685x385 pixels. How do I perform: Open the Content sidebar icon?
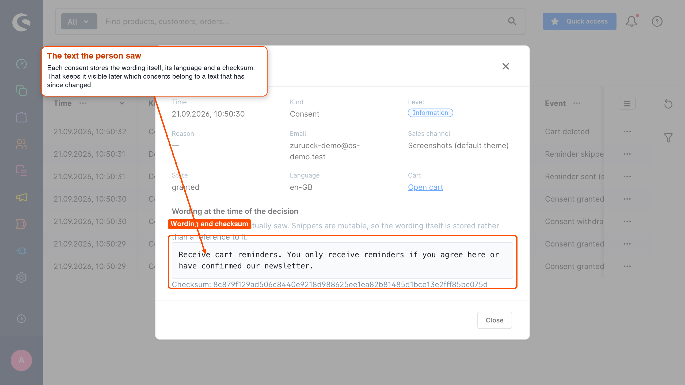click(x=21, y=171)
